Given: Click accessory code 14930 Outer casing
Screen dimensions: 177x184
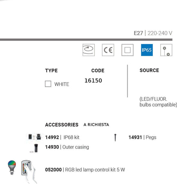Looking at the screenshot, I should pyautogui.click(x=67, y=147).
